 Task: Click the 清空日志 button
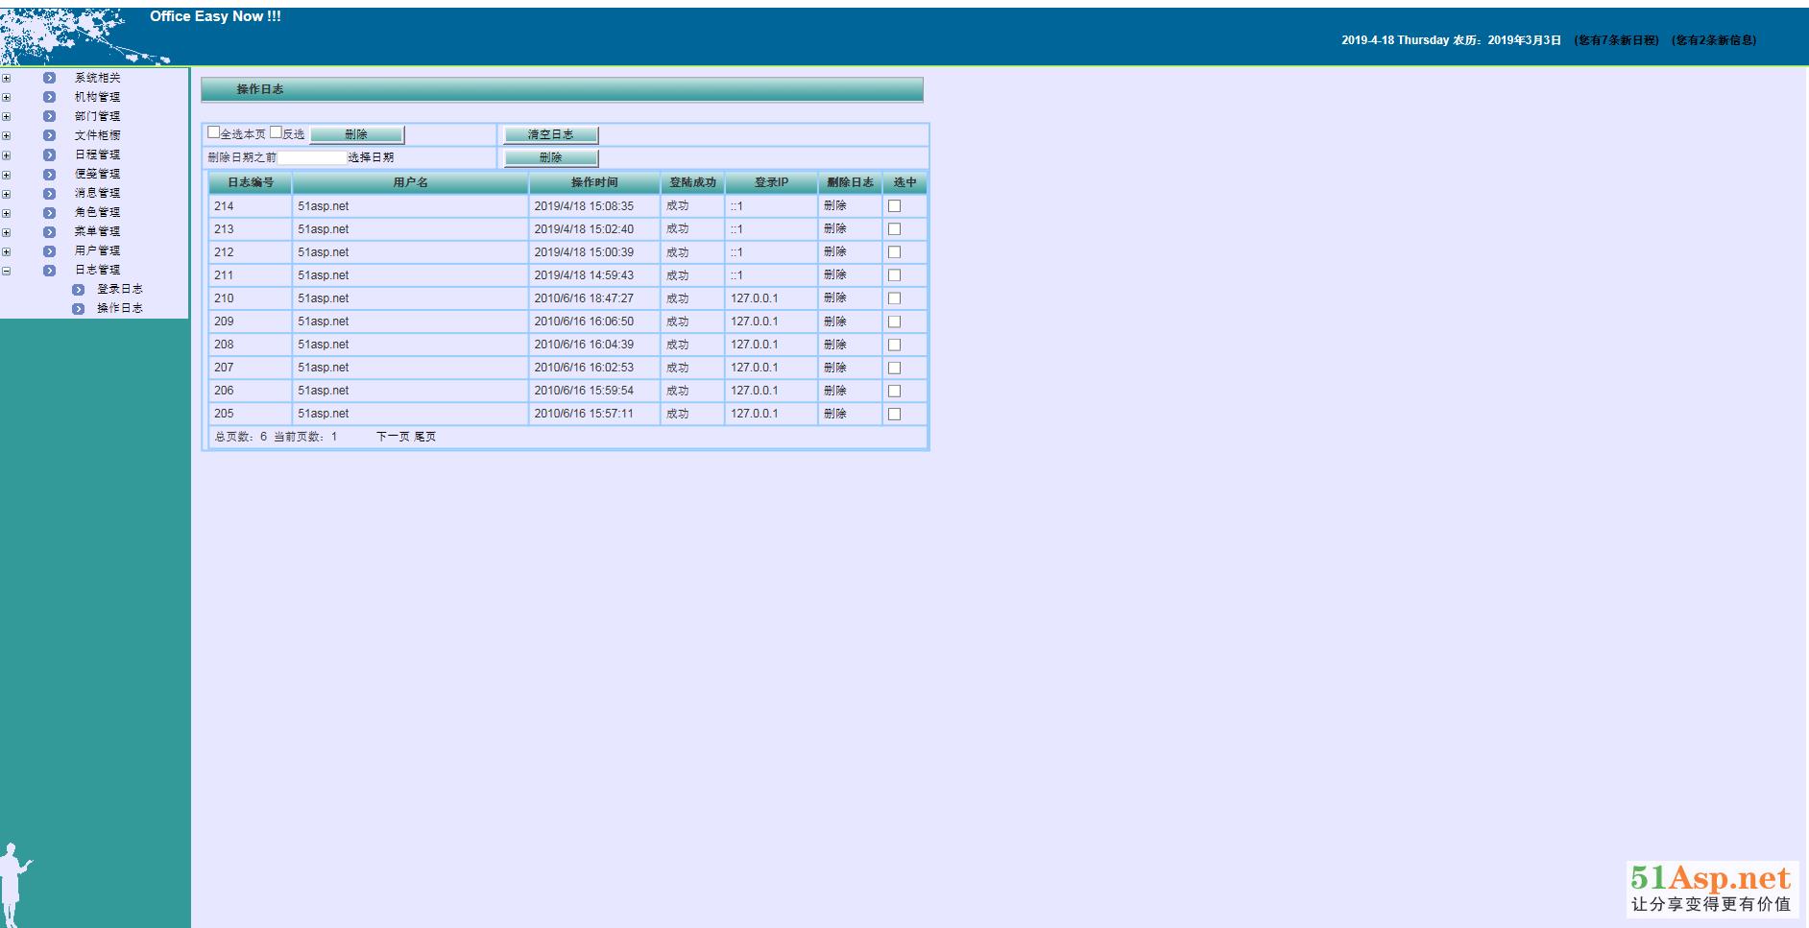coord(550,134)
